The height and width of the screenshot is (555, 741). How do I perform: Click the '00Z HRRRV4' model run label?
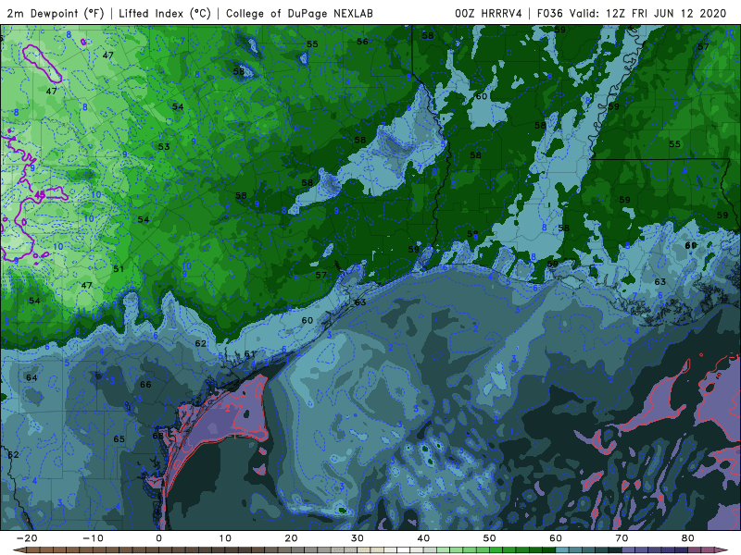488,13
